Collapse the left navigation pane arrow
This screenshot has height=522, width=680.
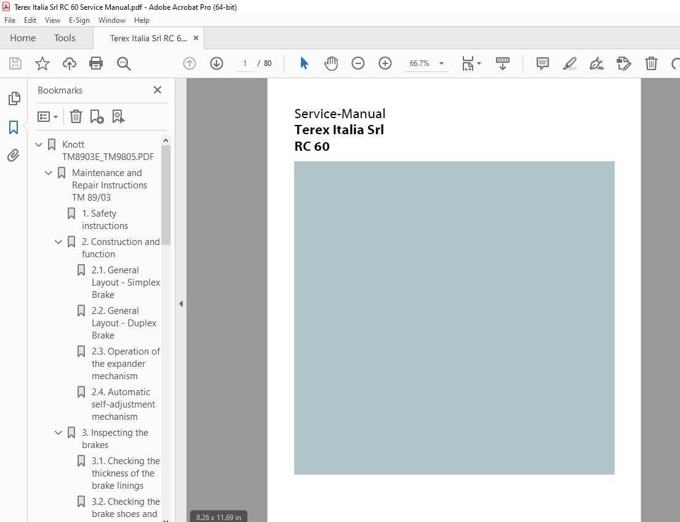[x=181, y=303]
